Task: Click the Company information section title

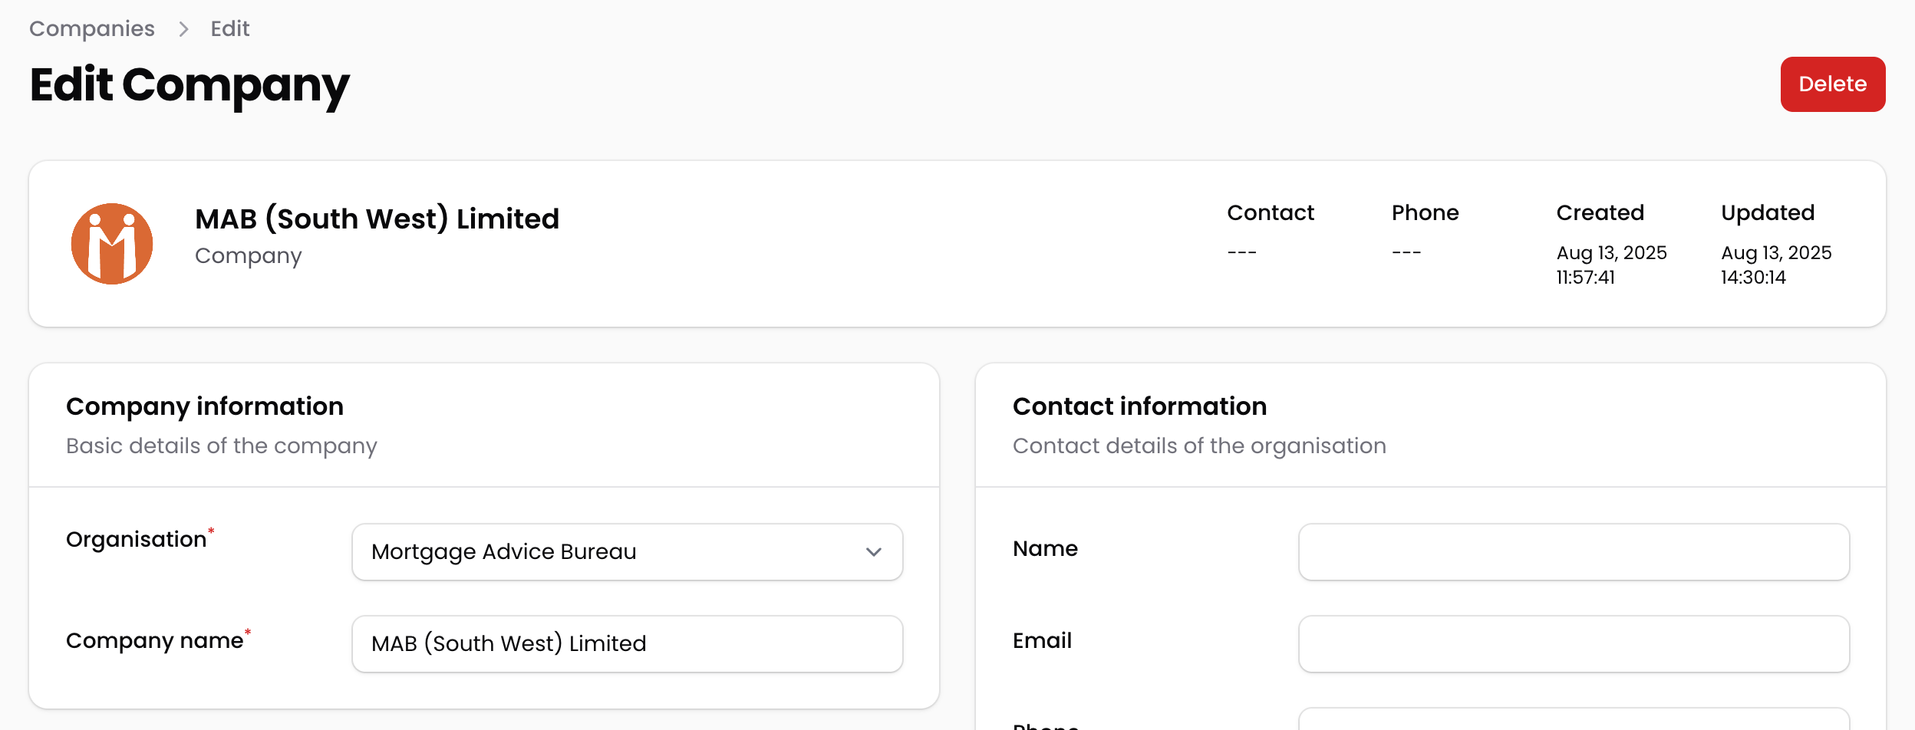Action: click(x=205, y=406)
